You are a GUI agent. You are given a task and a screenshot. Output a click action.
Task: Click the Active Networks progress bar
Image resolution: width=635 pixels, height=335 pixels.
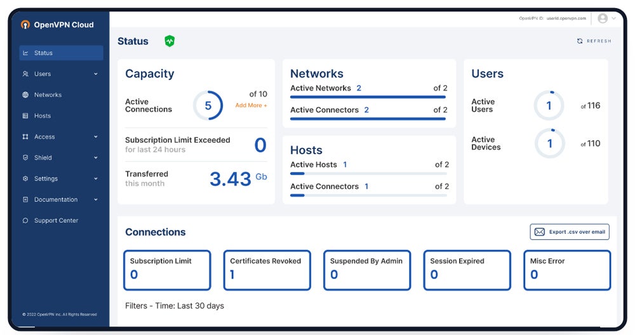coord(368,97)
